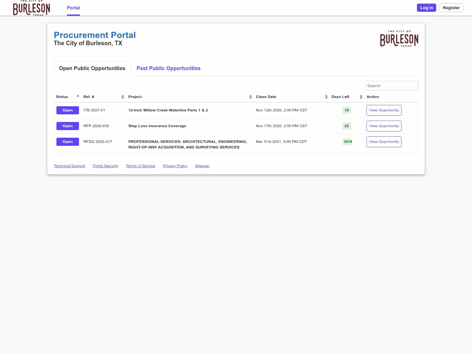472x354 pixels.
Task: Click the 18 days left badge
Action: pos(347,110)
